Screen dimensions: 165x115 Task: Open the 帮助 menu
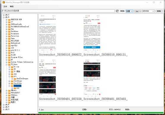[12, 7]
